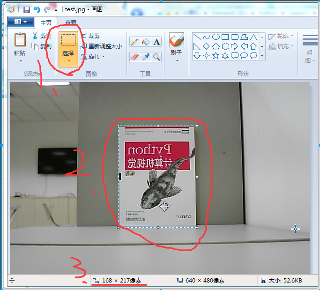Screen dimensions: 320x290
Task: Choose the Rounded rectangle shape
Action: click(235, 37)
